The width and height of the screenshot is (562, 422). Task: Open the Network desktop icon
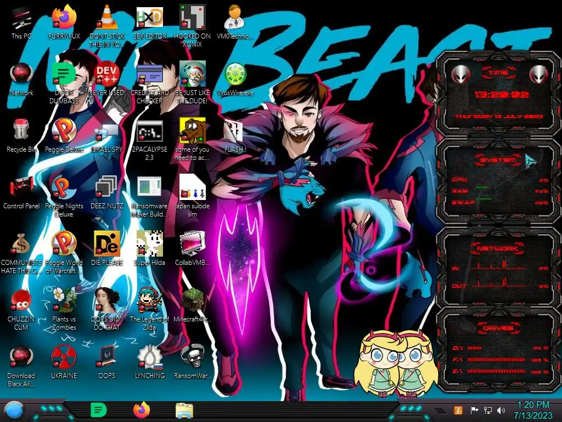coord(21,80)
